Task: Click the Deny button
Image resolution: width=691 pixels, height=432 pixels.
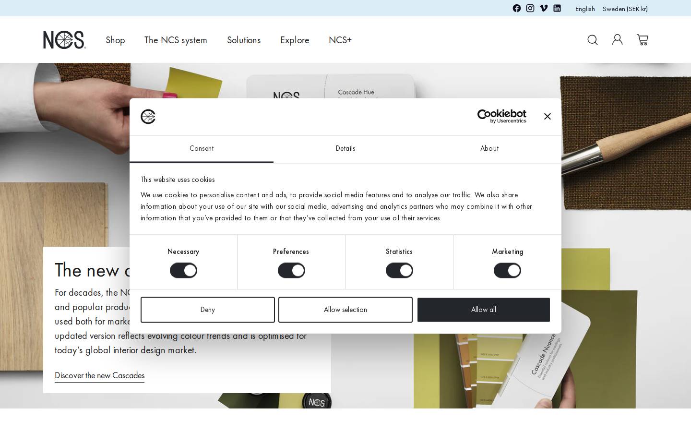Action: point(208,310)
